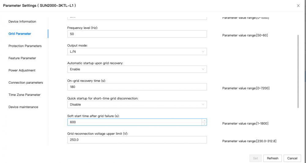Screen dimensions: 306x163
Task: Click the Refresh button
Action: (272, 158)
